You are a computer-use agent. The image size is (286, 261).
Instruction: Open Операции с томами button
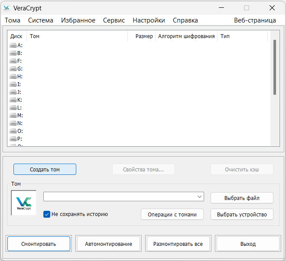[x=172, y=214]
